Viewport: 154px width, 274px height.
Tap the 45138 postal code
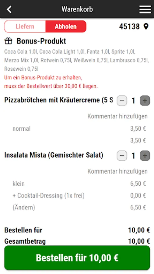pyautogui.click(x=130, y=26)
